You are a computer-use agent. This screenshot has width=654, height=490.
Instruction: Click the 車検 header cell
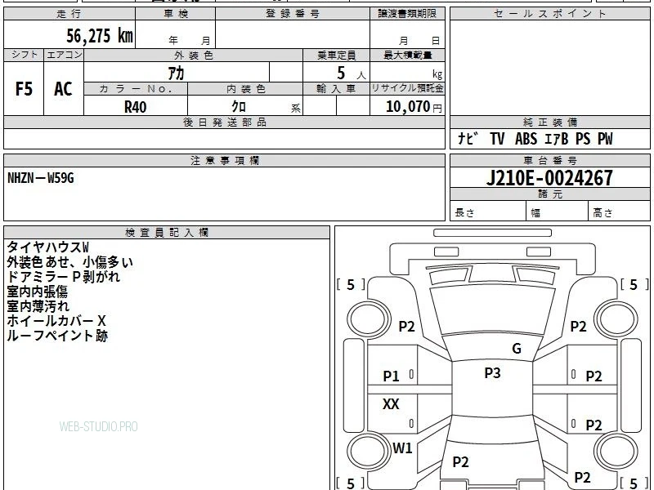pyautogui.click(x=176, y=13)
